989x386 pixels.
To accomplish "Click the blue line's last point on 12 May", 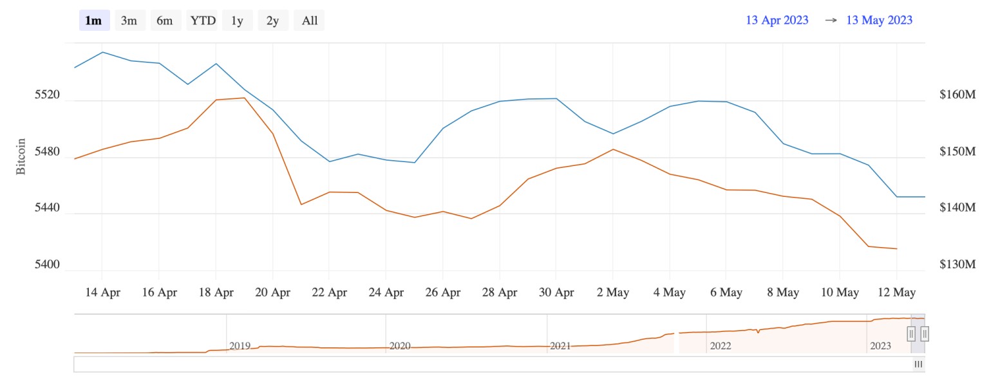I will pos(897,197).
